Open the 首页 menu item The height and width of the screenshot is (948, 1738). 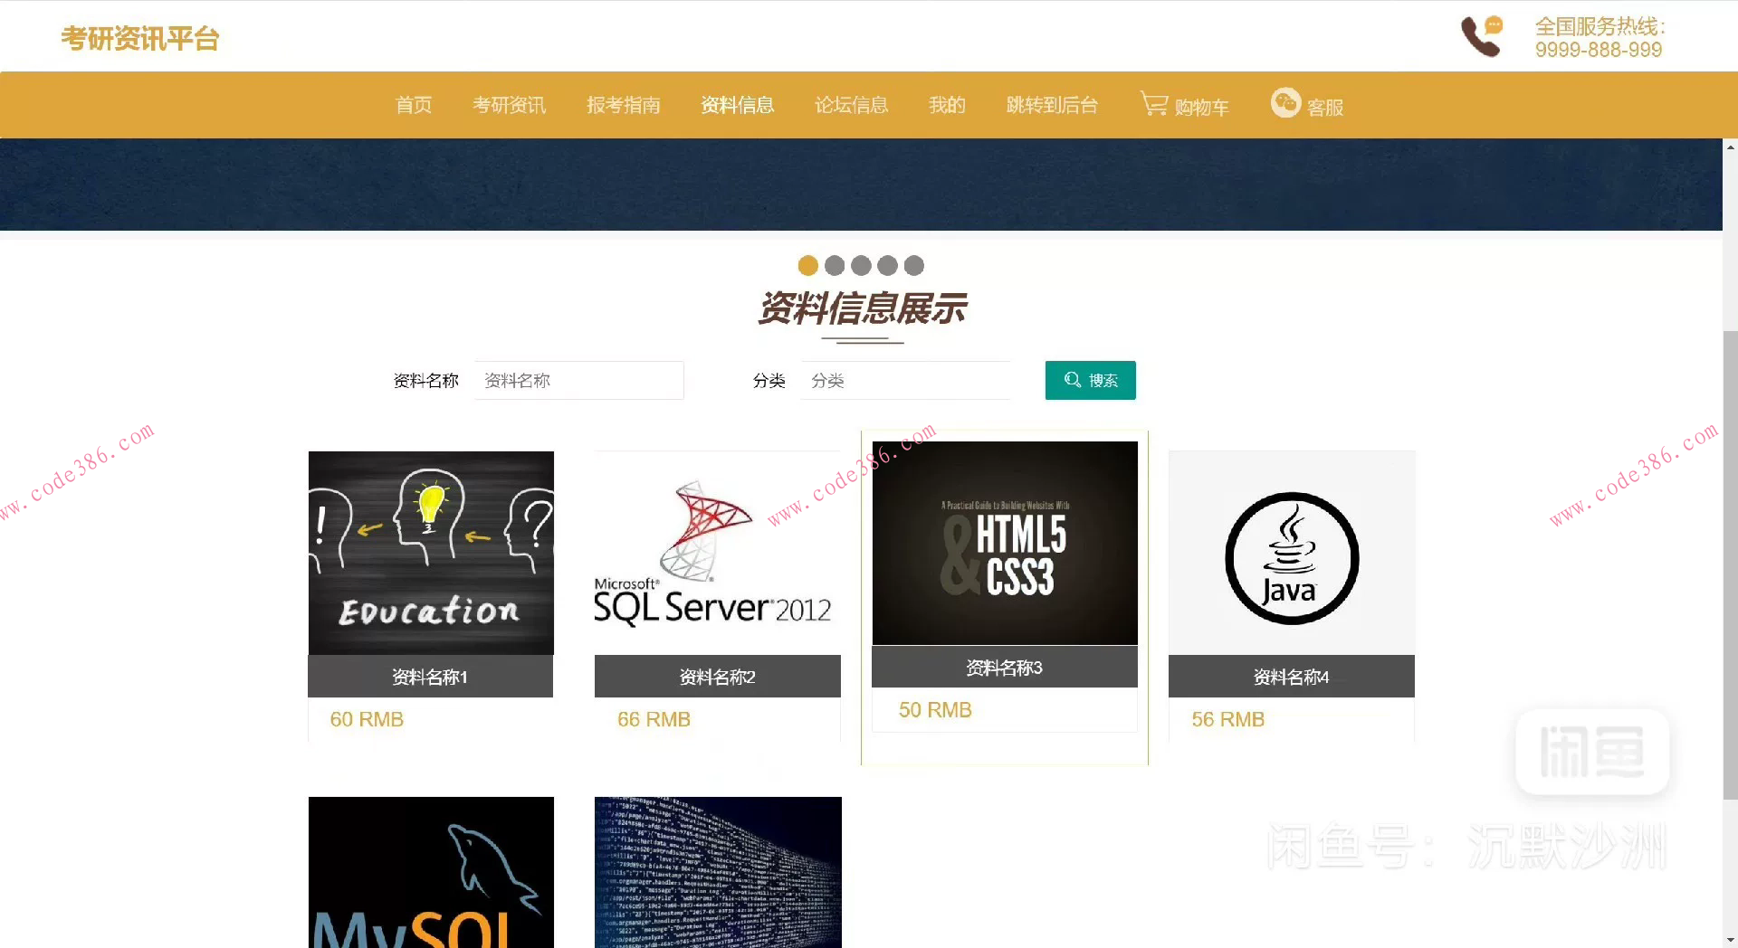tap(414, 105)
